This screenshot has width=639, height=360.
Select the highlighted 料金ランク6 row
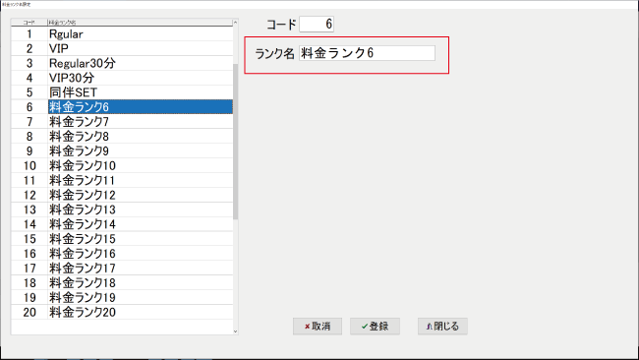click(122, 107)
